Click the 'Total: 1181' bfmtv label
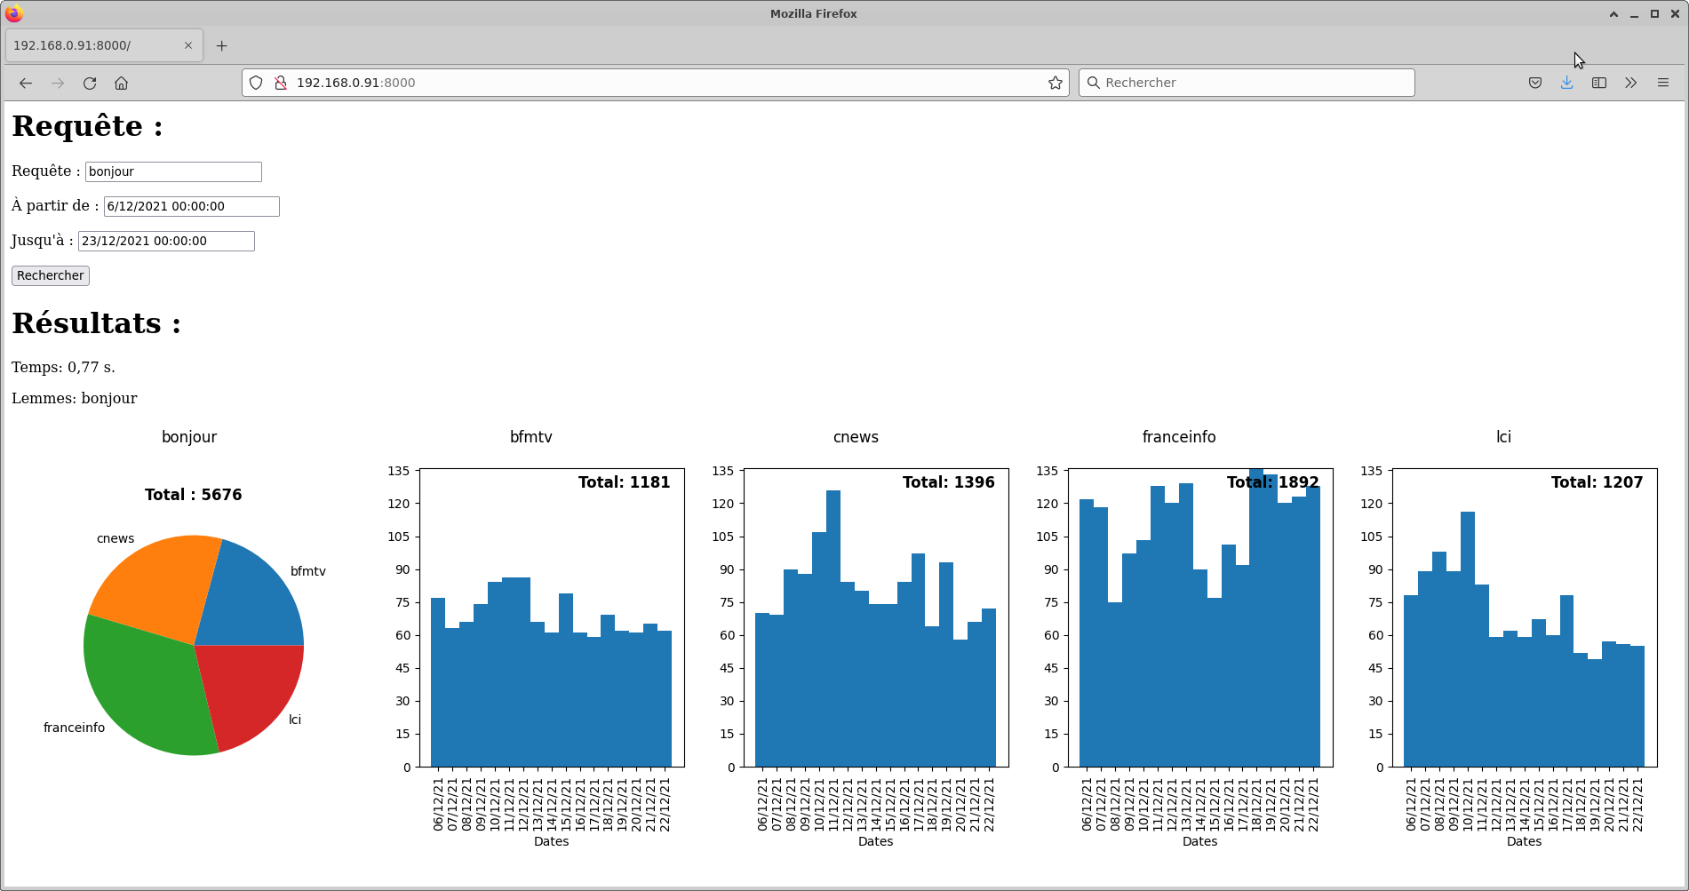 (x=624, y=482)
